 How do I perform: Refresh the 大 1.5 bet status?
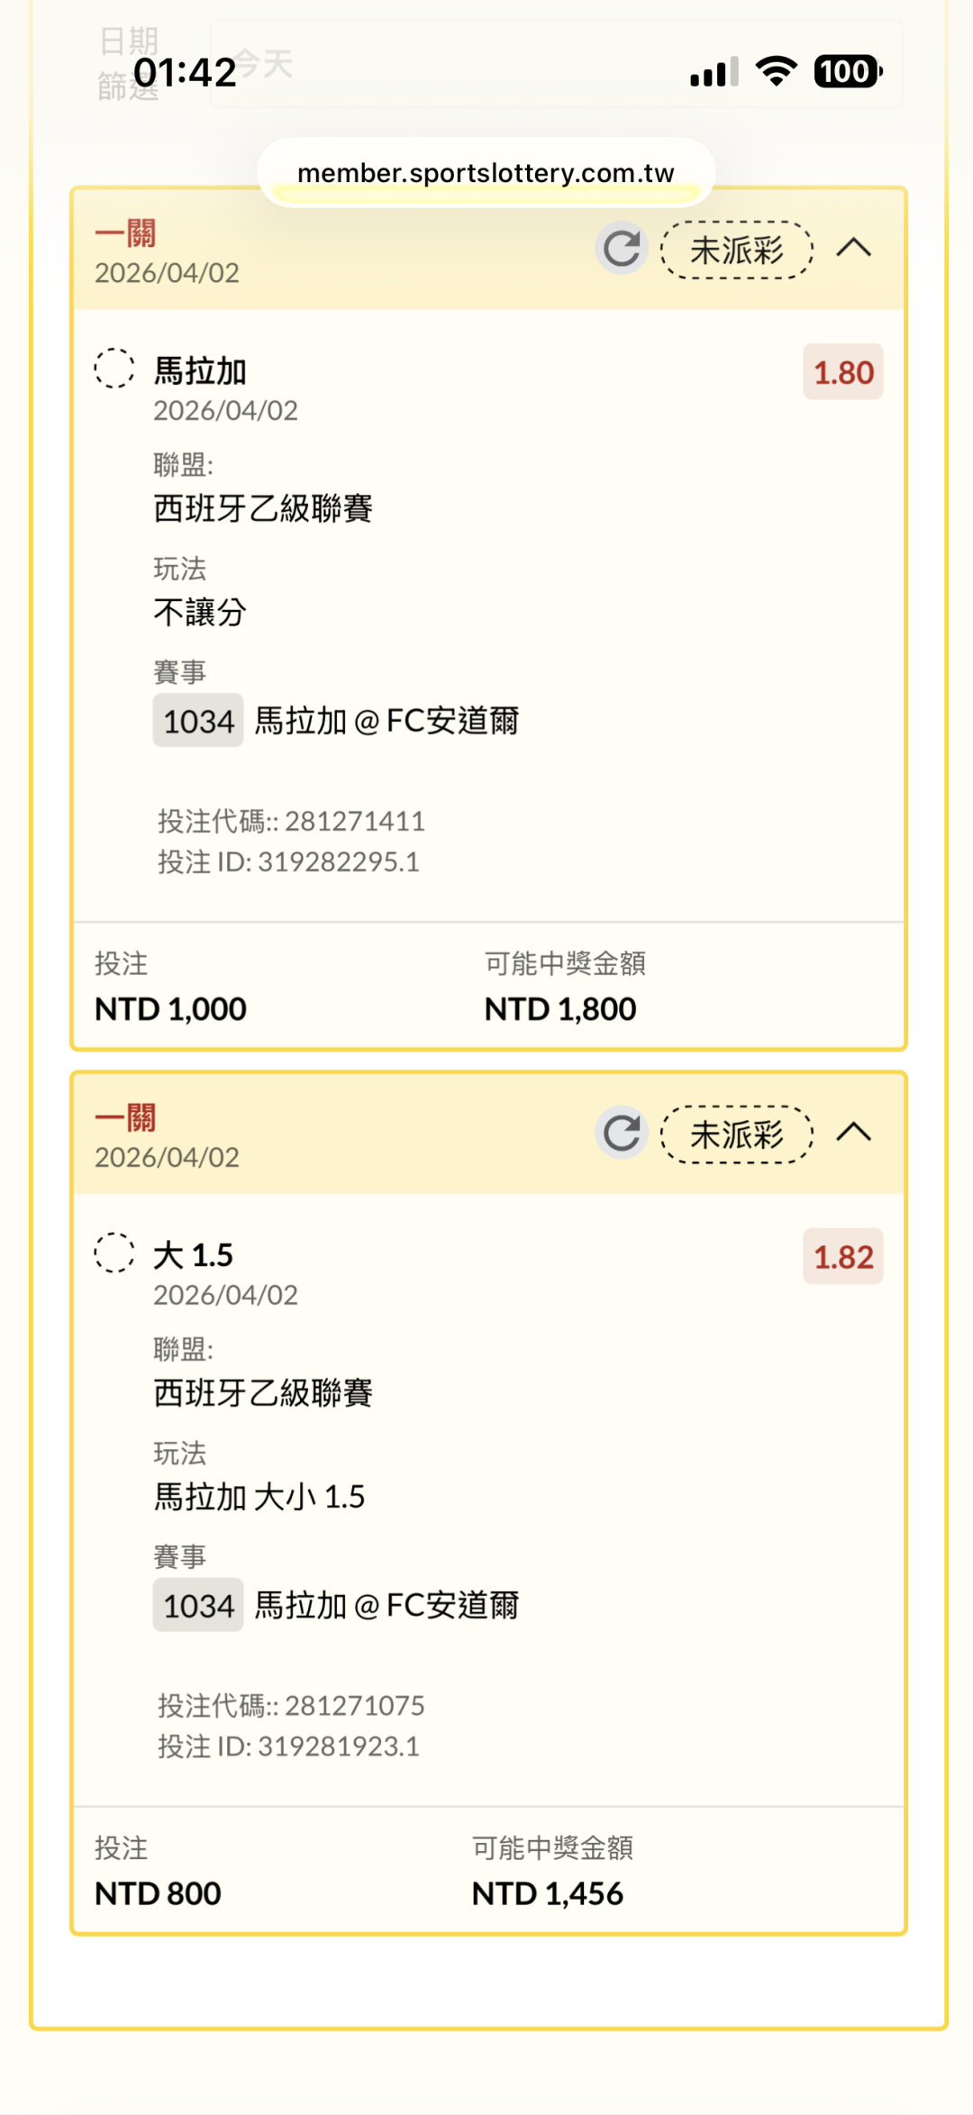point(622,1133)
